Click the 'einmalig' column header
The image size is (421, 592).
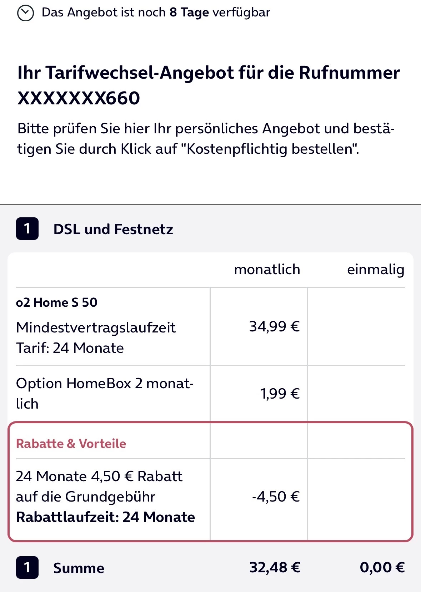coord(375,270)
